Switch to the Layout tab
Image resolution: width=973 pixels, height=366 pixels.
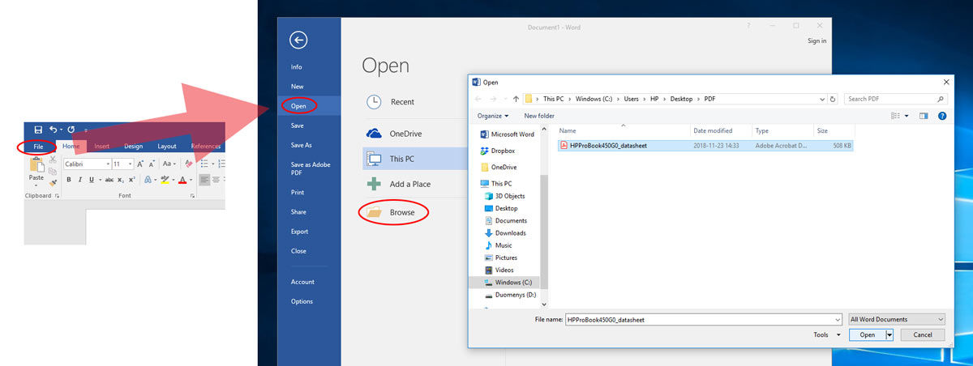pos(167,147)
